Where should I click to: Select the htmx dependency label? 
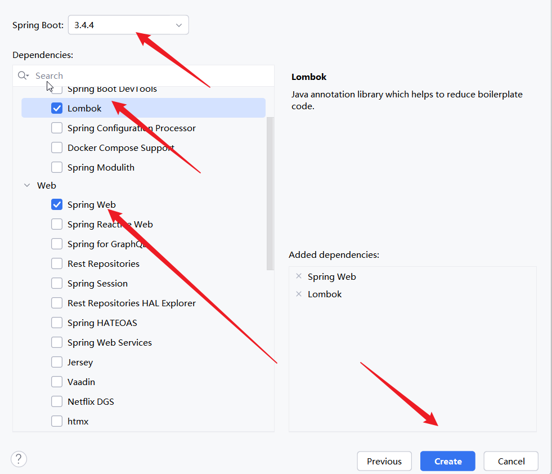click(x=78, y=422)
